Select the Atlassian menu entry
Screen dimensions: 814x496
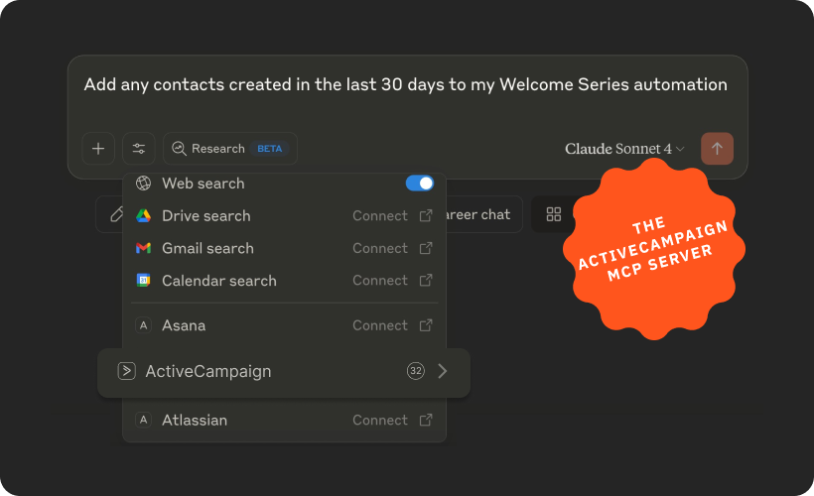195,421
